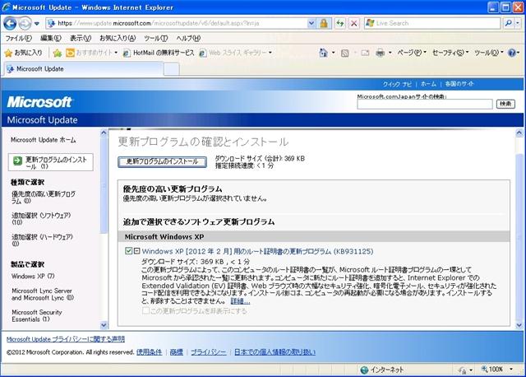526x377 pixels.
Task: Click the blank New Tab button
Action: (x=172, y=69)
